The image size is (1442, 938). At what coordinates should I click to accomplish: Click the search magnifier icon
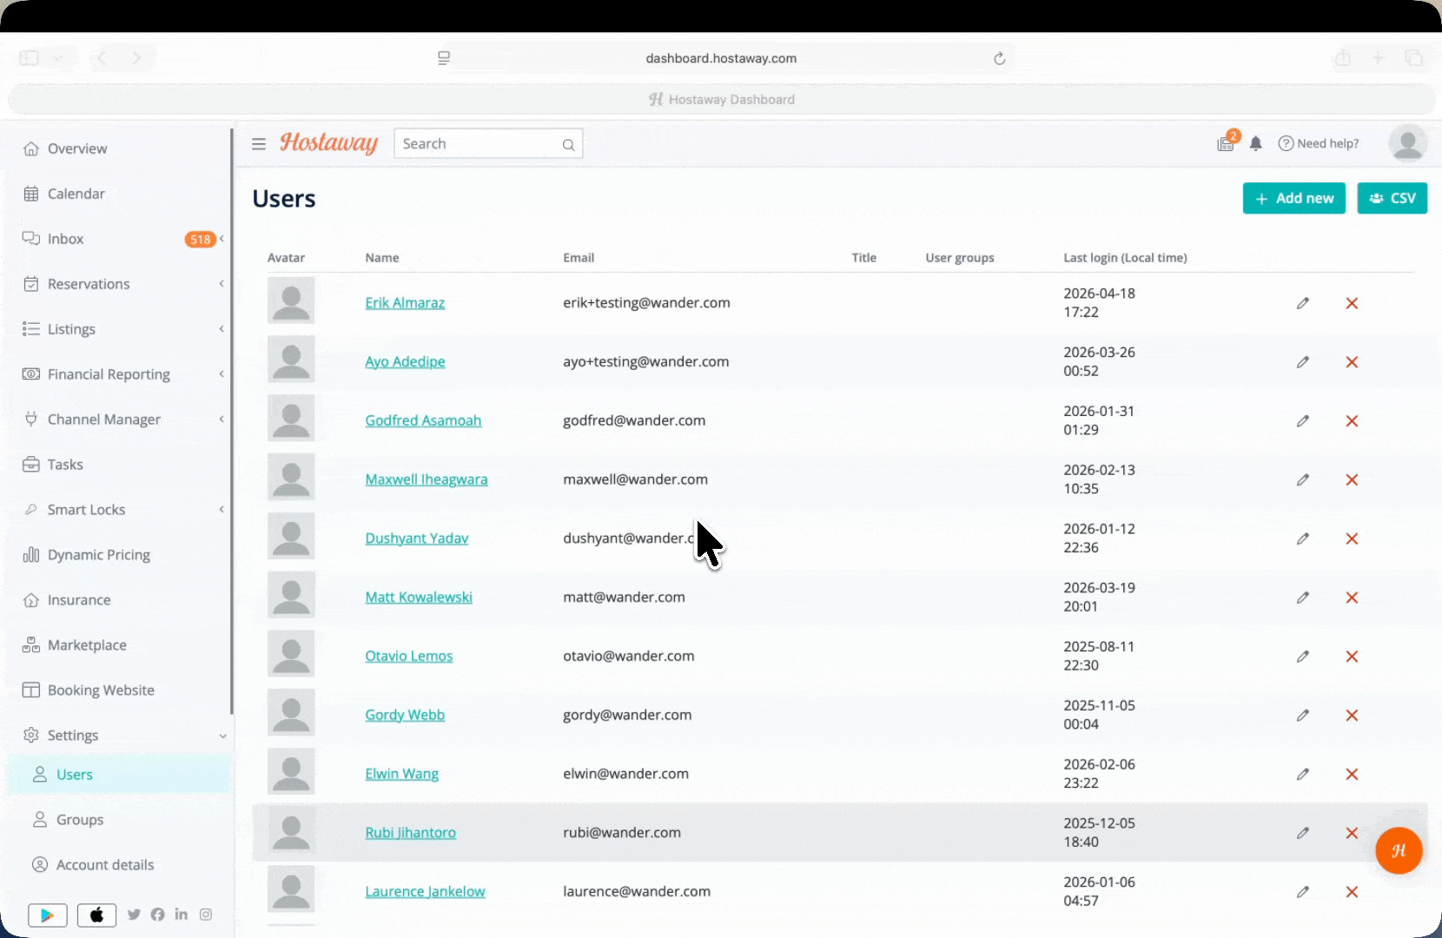point(568,144)
